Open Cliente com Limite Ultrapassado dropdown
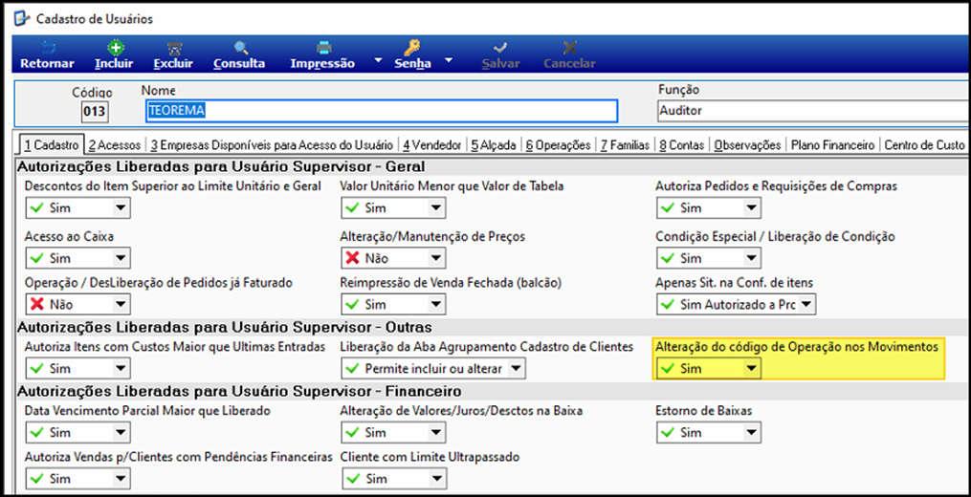971x497 pixels. 436,479
